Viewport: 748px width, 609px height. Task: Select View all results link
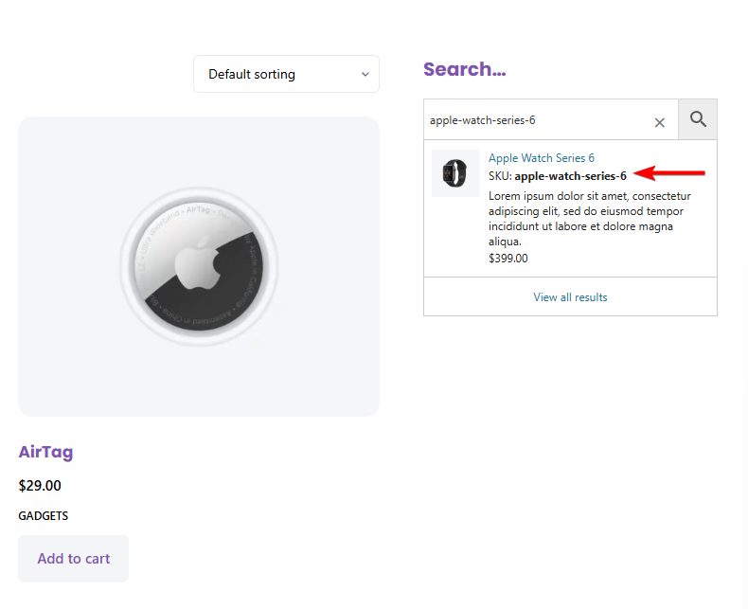[570, 297]
